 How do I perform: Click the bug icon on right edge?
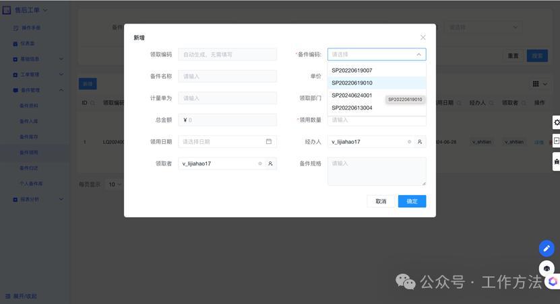coord(556,161)
